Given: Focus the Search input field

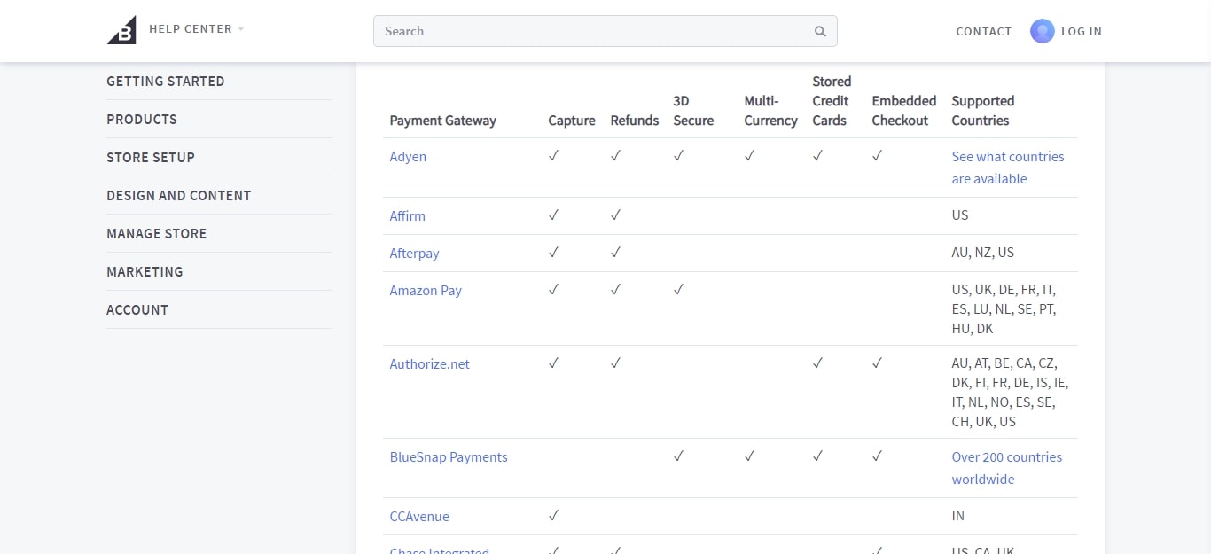Looking at the screenshot, I should coord(605,31).
